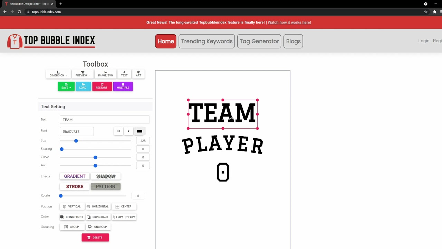
Task: Select the number 0 on canvas
Action: (223, 172)
